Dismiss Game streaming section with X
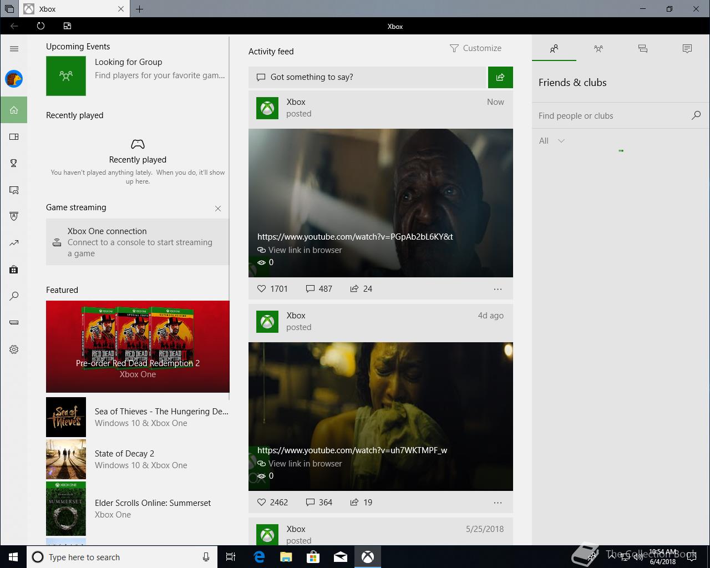The image size is (710, 568). click(x=218, y=209)
